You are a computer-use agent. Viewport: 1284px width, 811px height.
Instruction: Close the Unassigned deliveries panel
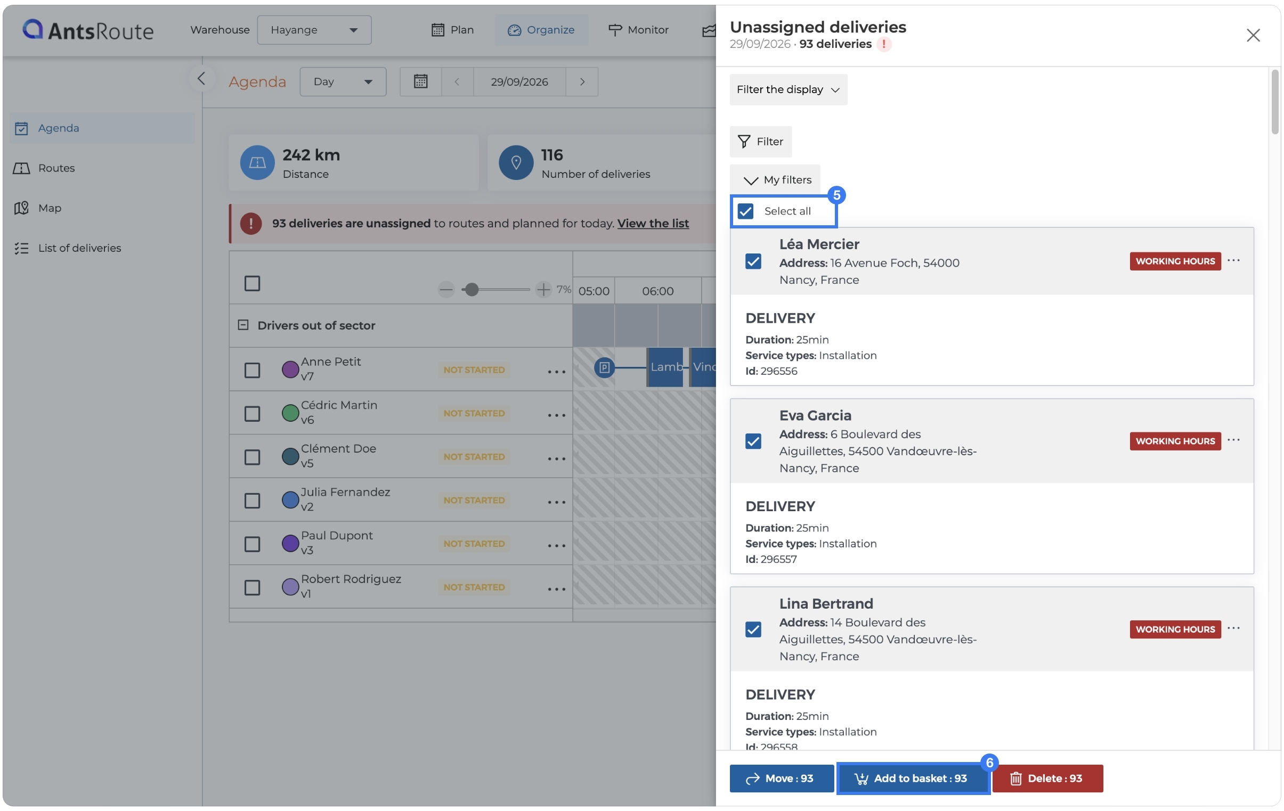pos(1253,35)
